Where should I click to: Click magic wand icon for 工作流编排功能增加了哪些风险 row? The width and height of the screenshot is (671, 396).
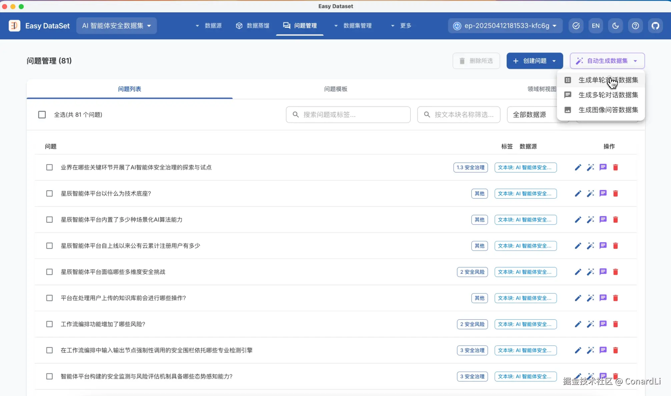(x=590, y=324)
